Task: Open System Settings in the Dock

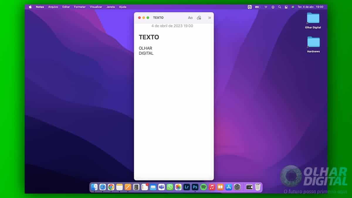Action: point(237,187)
